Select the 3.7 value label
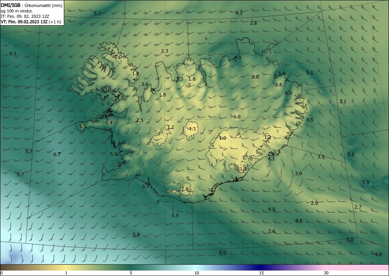Screen dimensions: 389x276 point(180,79)
